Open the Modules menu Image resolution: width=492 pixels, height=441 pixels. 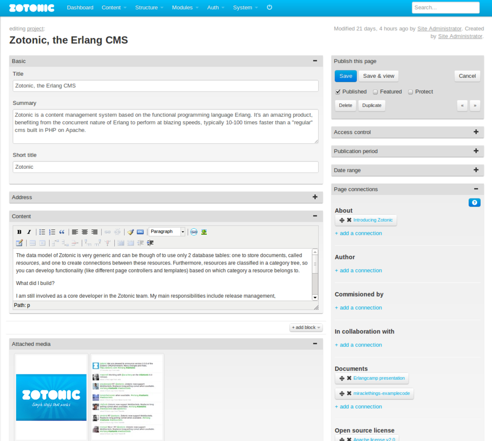(x=185, y=8)
